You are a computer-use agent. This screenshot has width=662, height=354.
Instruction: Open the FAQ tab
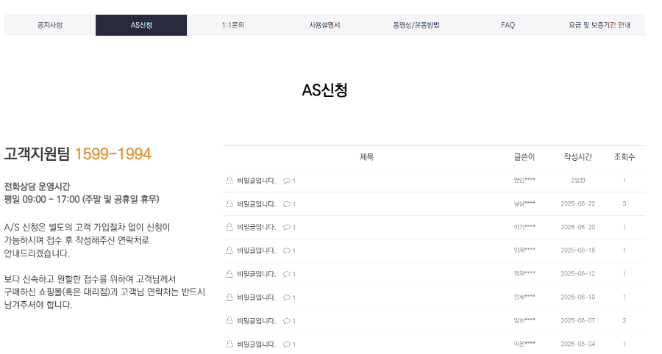[x=508, y=25]
